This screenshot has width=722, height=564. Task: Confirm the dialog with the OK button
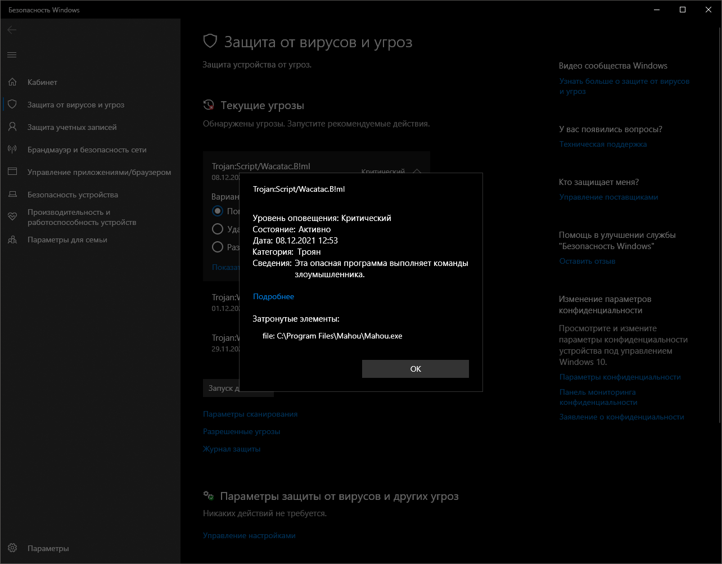click(416, 369)
